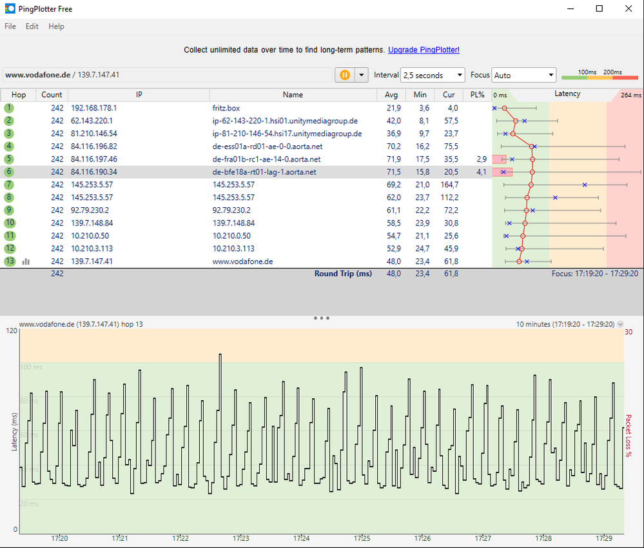Minimize the PingPlotter window

[x=571, y=8]
